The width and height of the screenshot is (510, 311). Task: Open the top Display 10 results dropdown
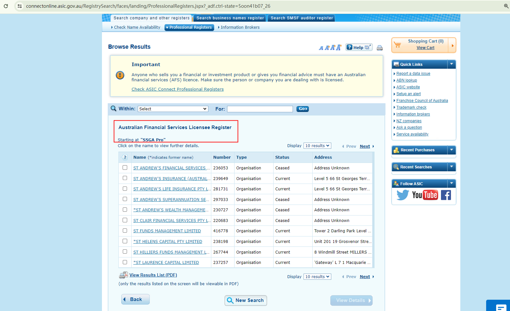(x=317, y=146)
